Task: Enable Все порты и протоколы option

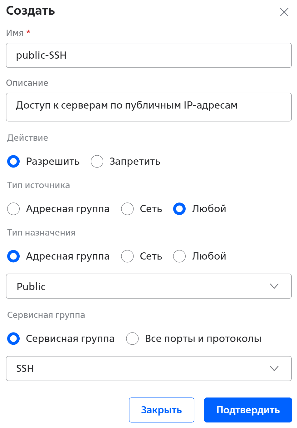Action: coord(132,338)
